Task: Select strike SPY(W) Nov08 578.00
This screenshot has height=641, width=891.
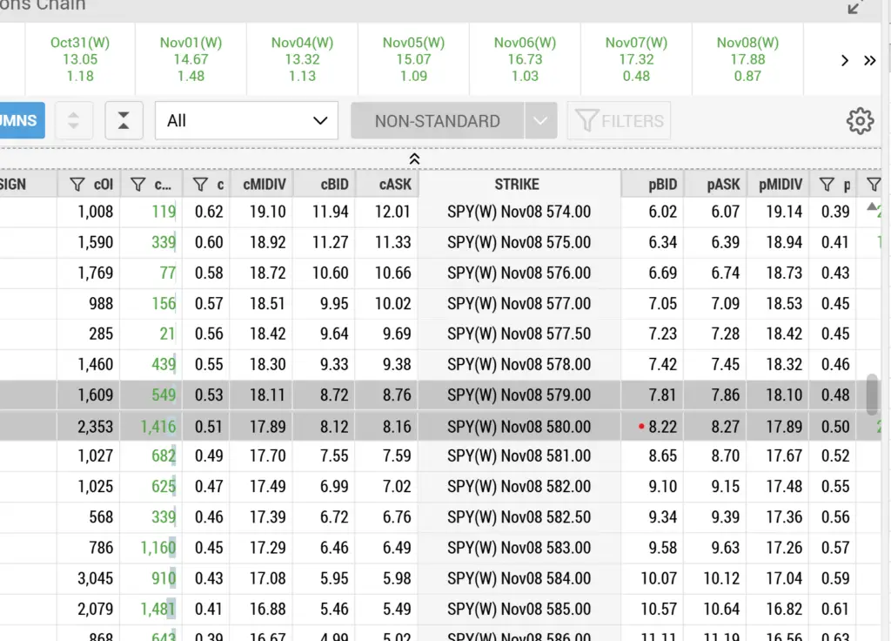Action: coord(519,365)
